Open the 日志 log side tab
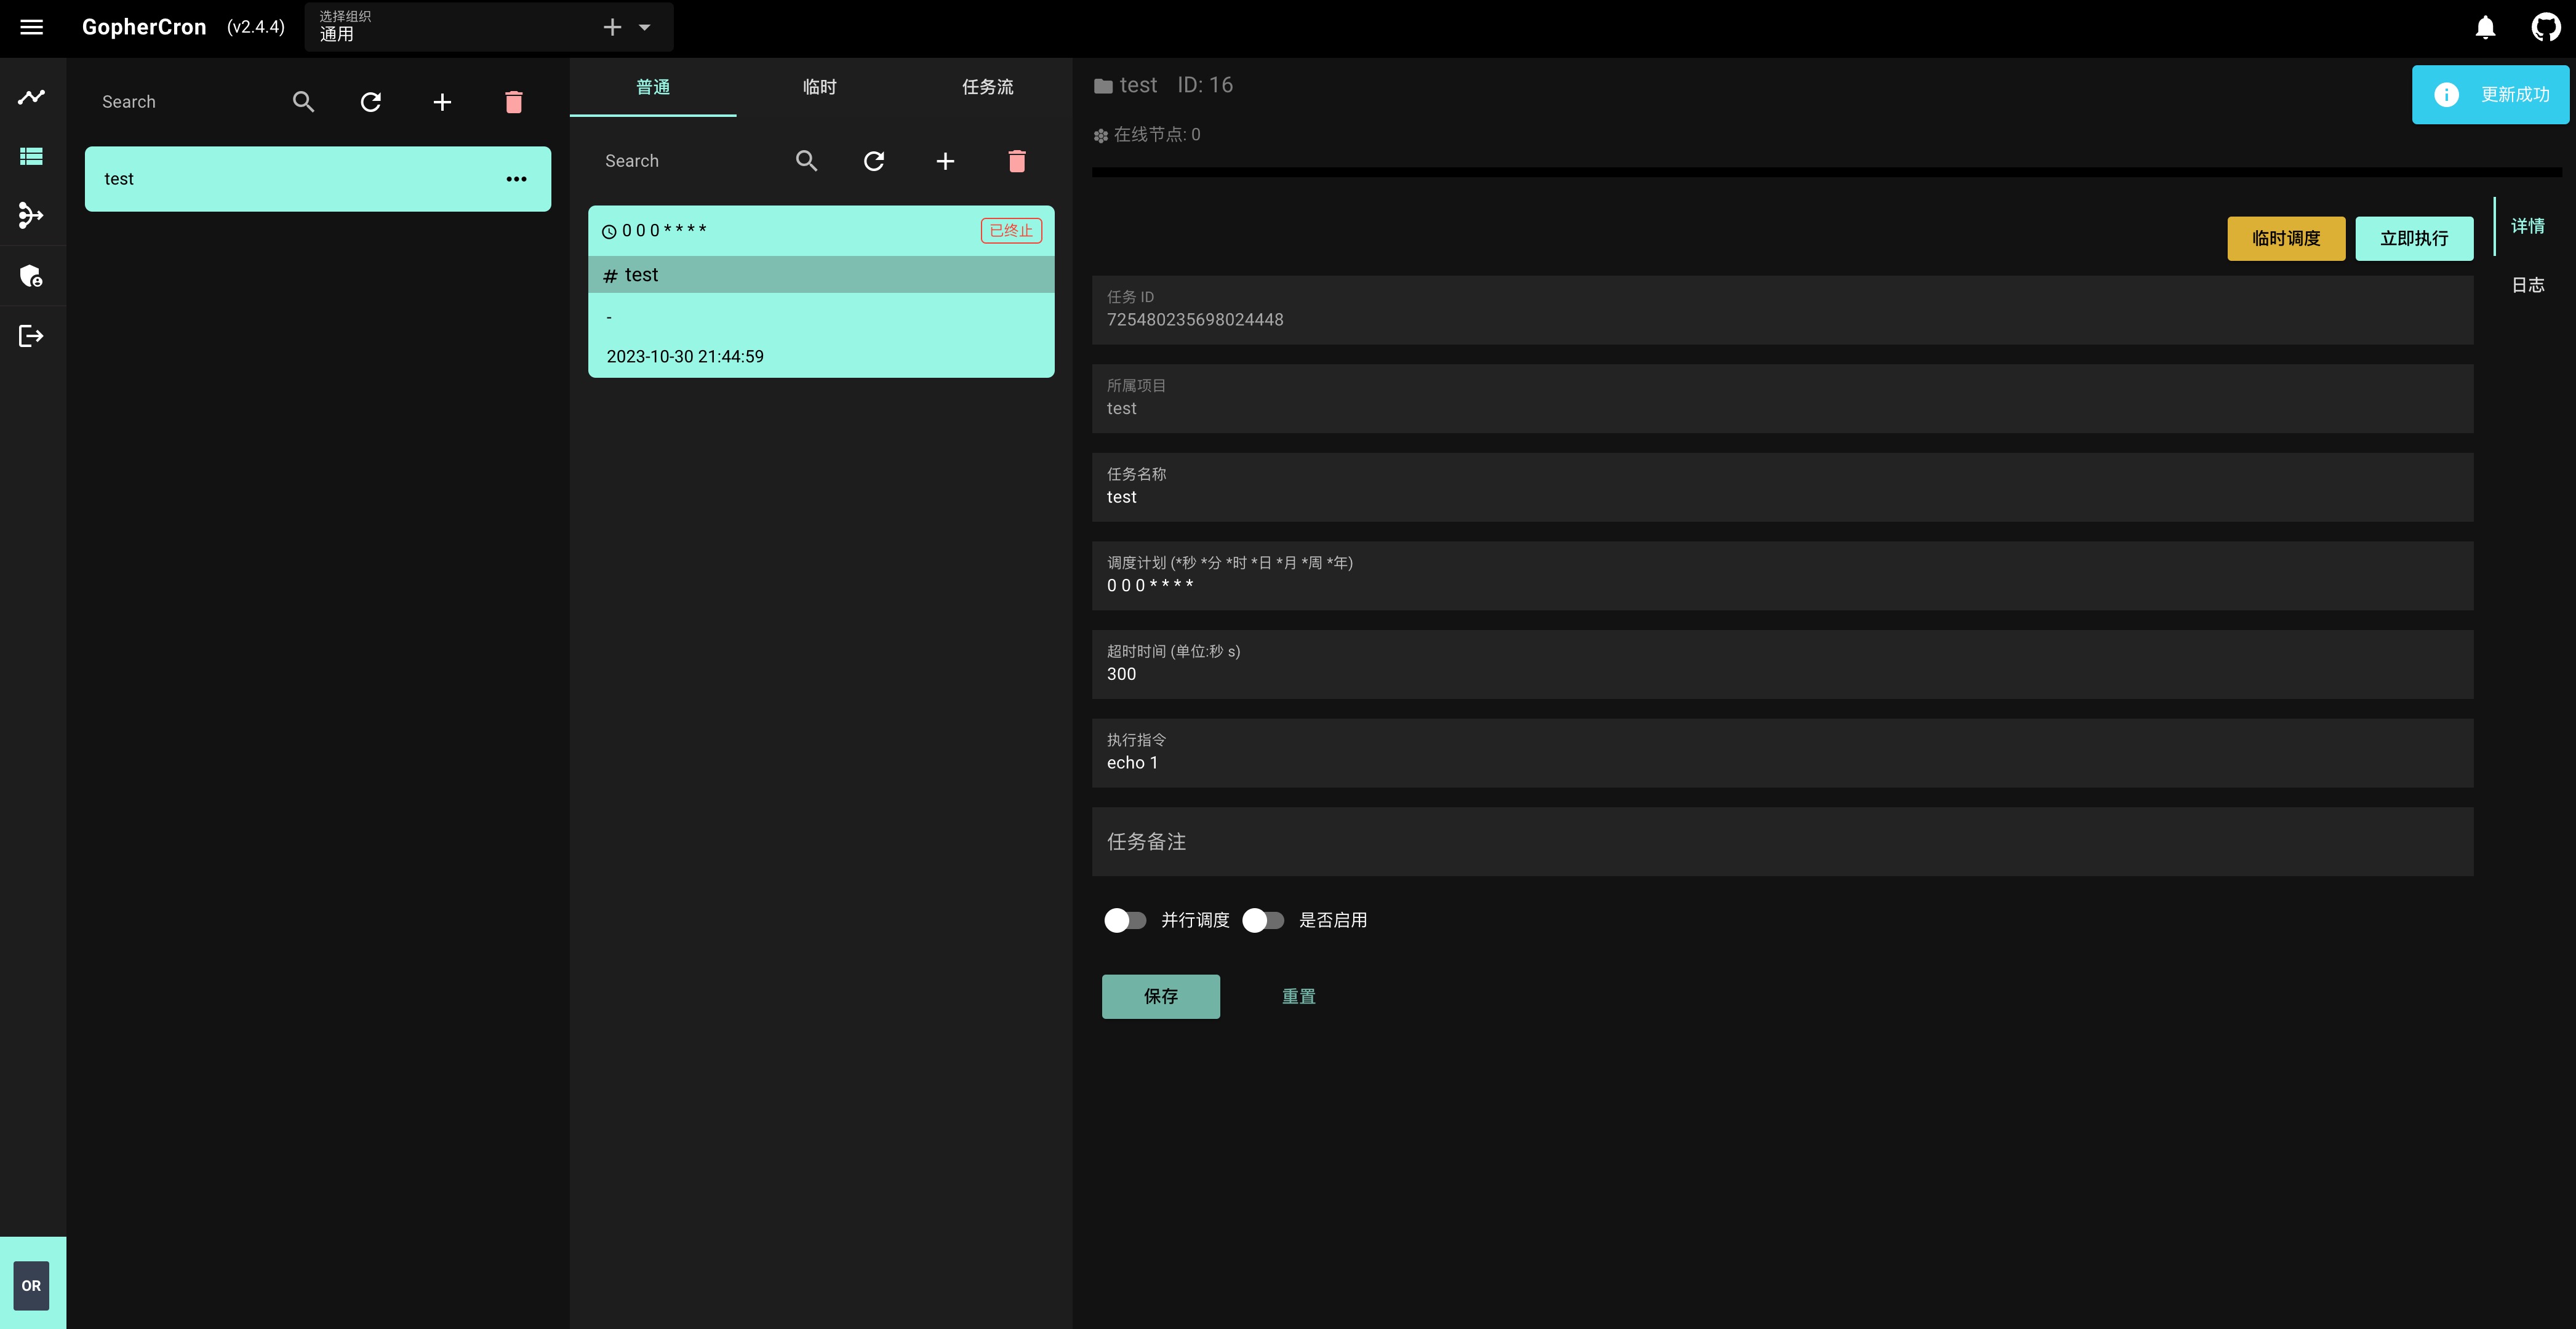 [2527, 285]
